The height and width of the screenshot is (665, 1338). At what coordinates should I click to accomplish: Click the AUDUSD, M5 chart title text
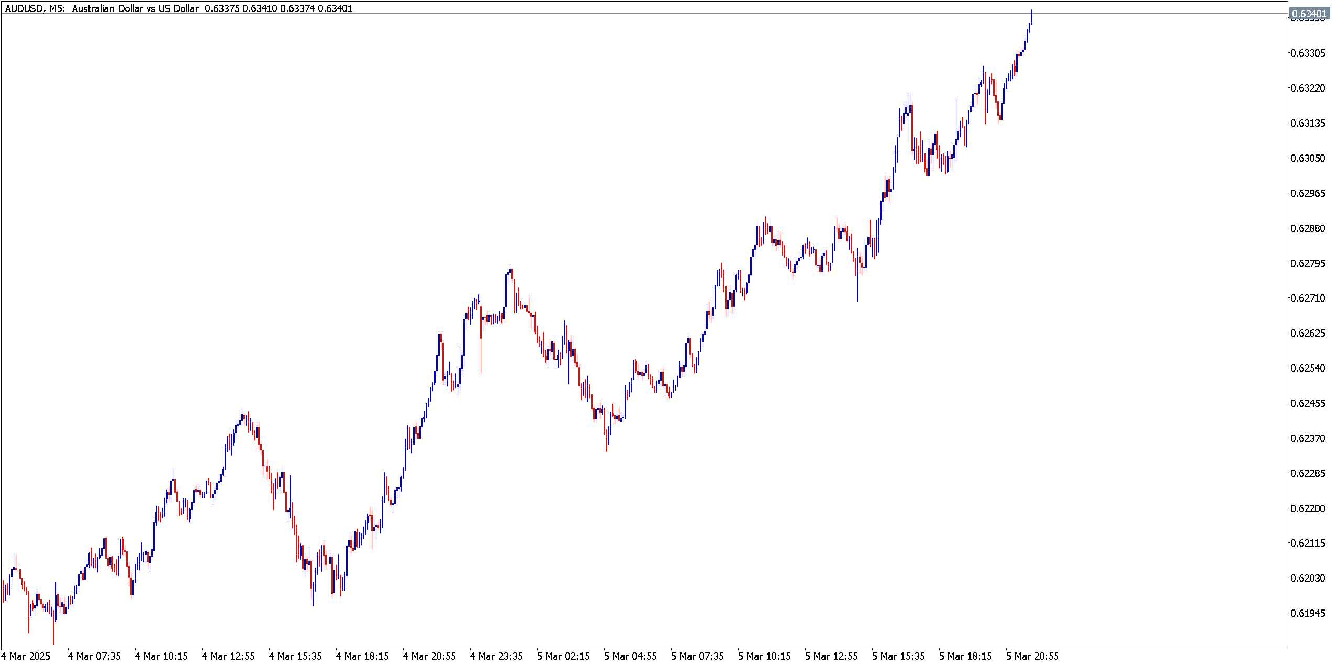click(x=35, y=8)
